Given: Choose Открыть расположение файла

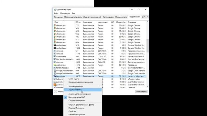Looking at the screenshot, I should pos(81,105).
